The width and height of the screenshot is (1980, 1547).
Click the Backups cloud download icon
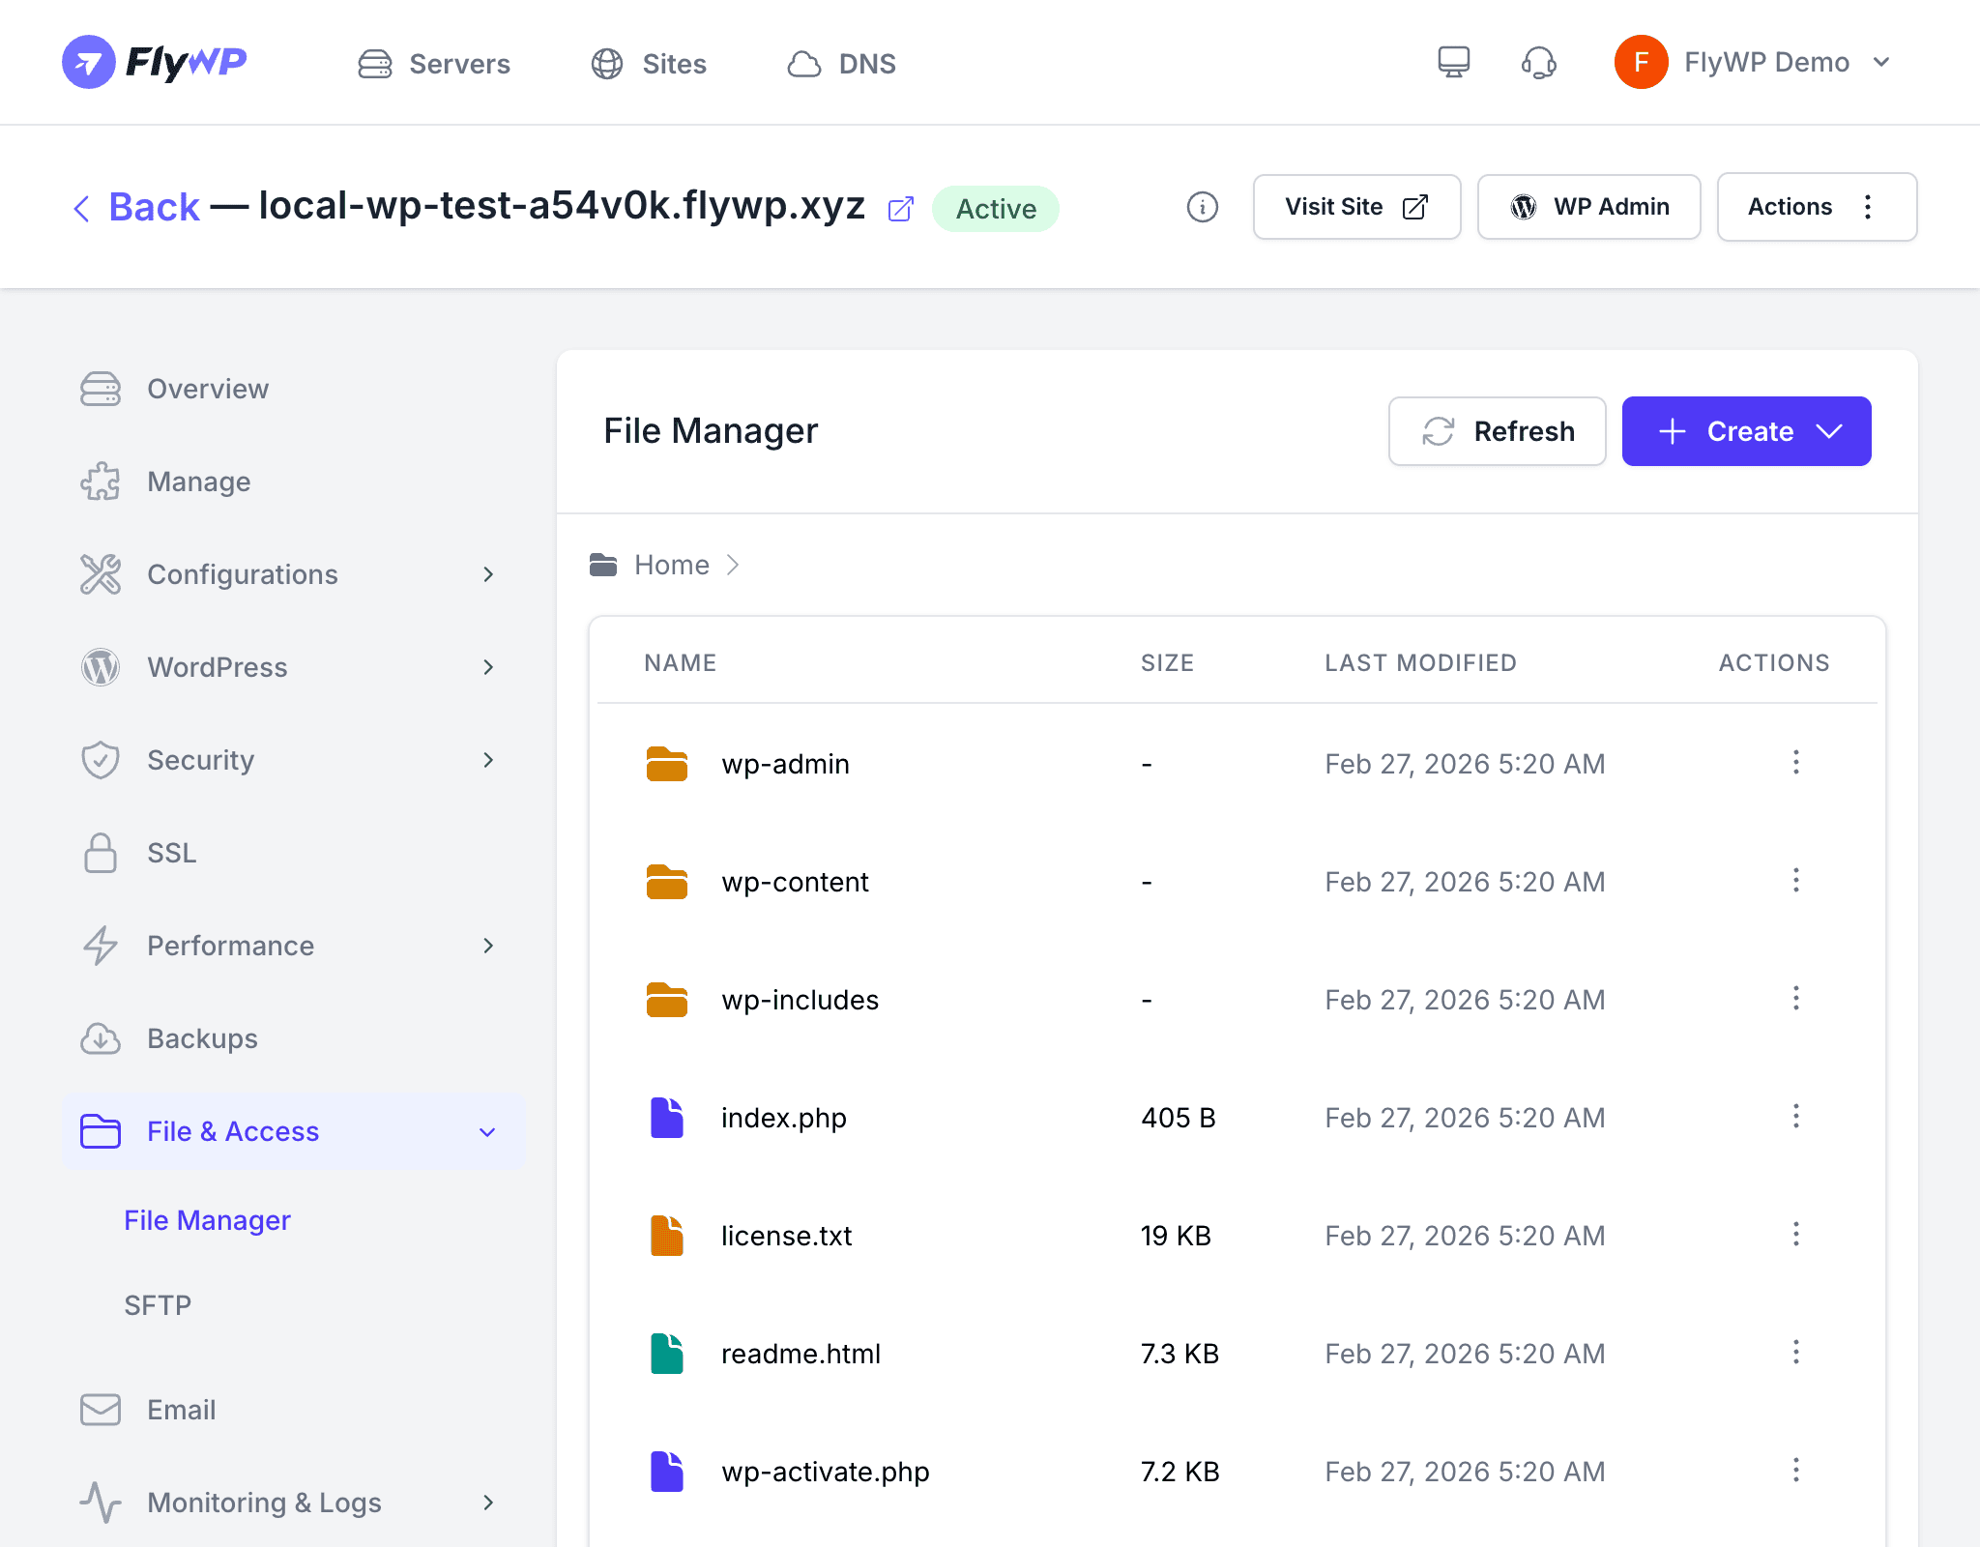[x=100, y=1038]
